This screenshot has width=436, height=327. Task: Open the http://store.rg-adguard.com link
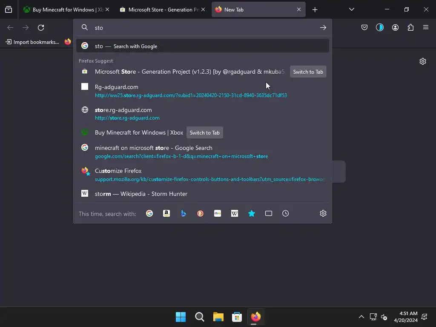coord(127,118)
